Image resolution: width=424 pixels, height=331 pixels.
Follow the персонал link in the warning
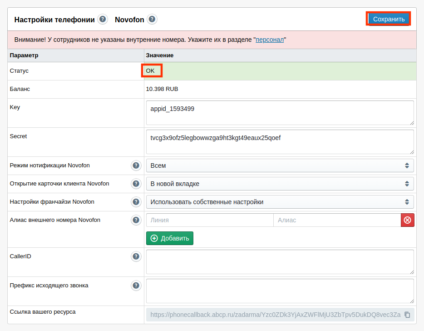[270, 40]
